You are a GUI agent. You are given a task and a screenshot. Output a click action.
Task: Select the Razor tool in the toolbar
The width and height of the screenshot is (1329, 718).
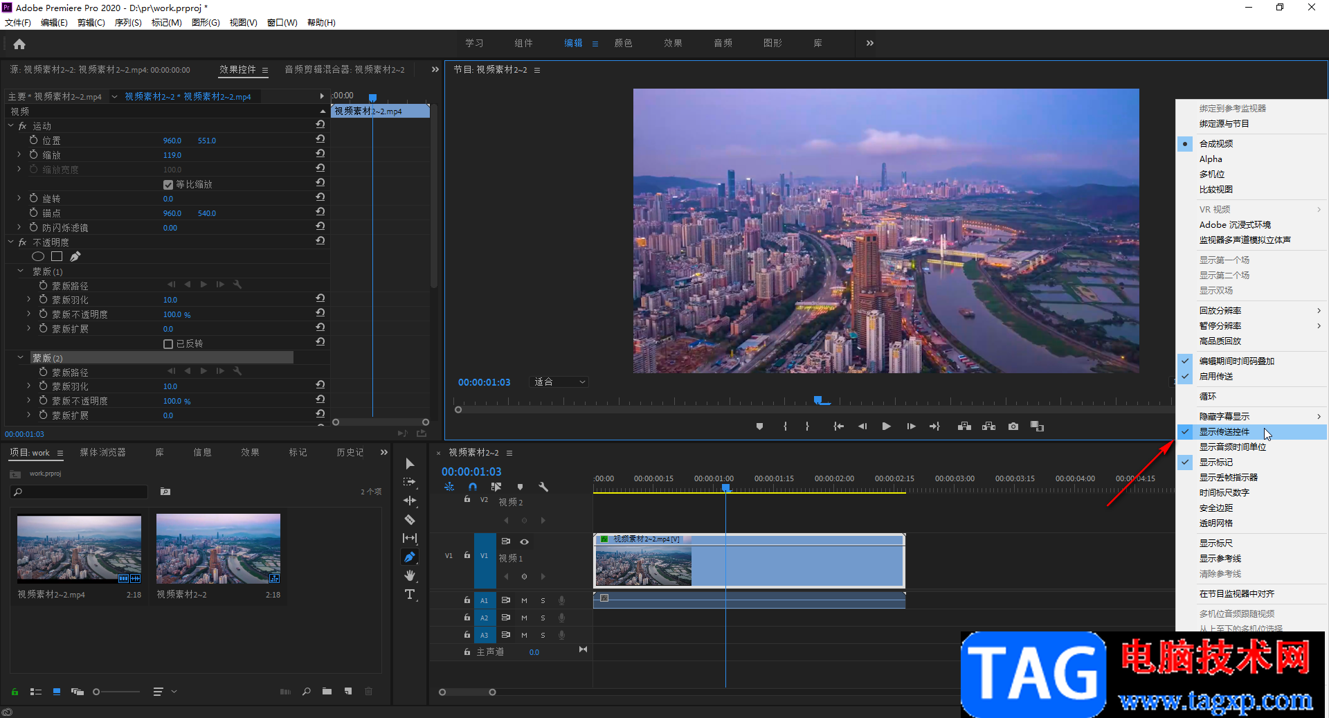[x=410, y=519]
